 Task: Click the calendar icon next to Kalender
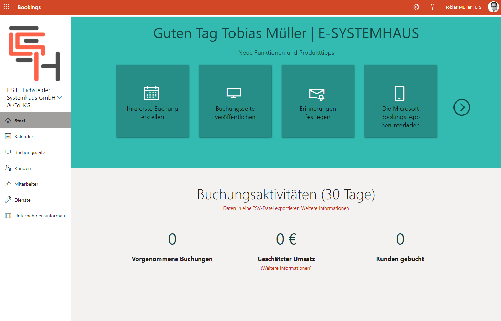pos(8,137)
